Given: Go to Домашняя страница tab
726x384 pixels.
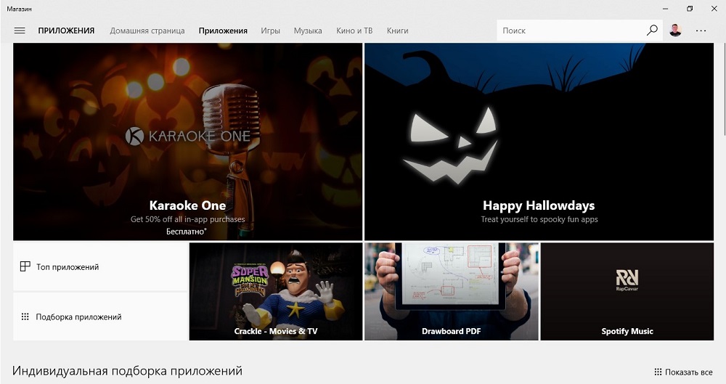Looking at the screenshot, I should coord(147,30).
